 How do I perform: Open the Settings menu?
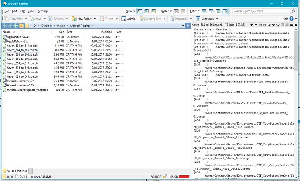[43, 10]
